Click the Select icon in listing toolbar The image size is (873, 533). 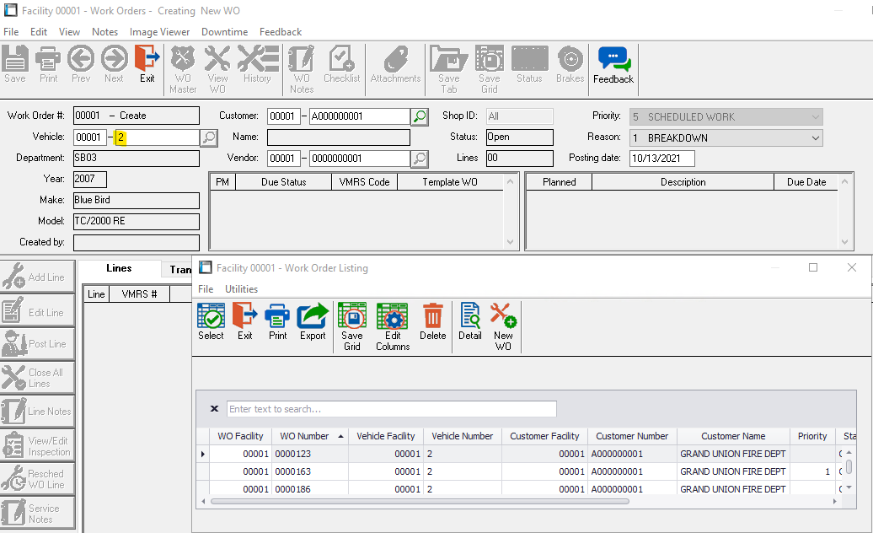211,322
